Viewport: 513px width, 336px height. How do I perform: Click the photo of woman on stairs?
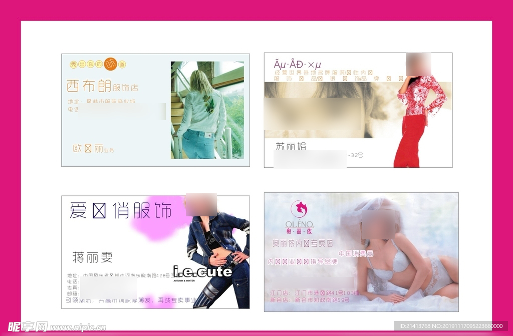tap(207, 110)
